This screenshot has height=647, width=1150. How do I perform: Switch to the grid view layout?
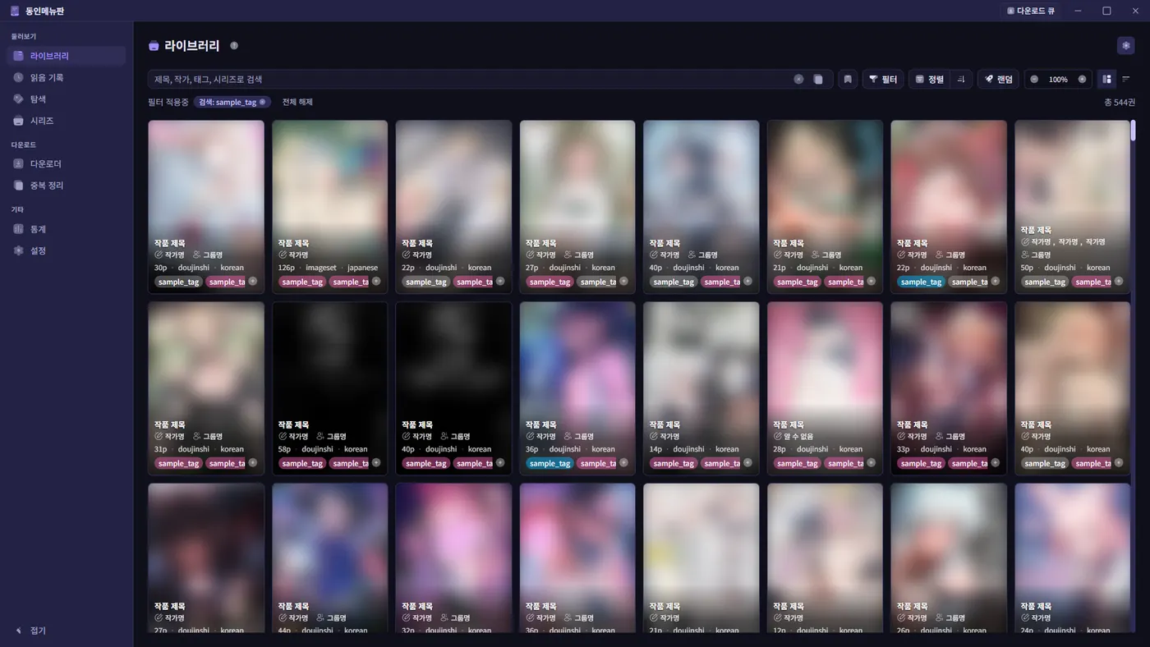[1107, 80]
